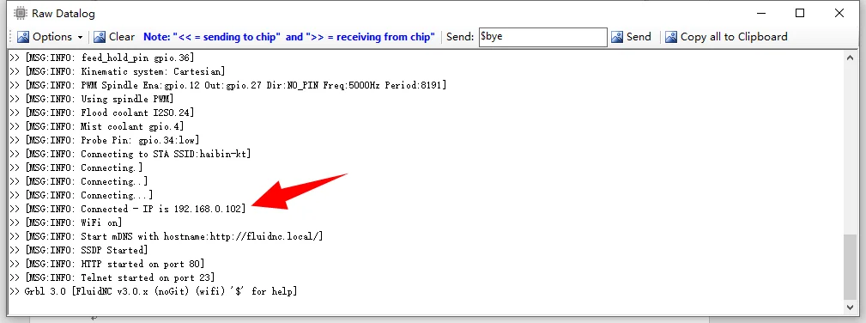Minimize the Raw Datalog window
Image resolution: width=866 pixels, height=323 pixels.
coord(760,13)
